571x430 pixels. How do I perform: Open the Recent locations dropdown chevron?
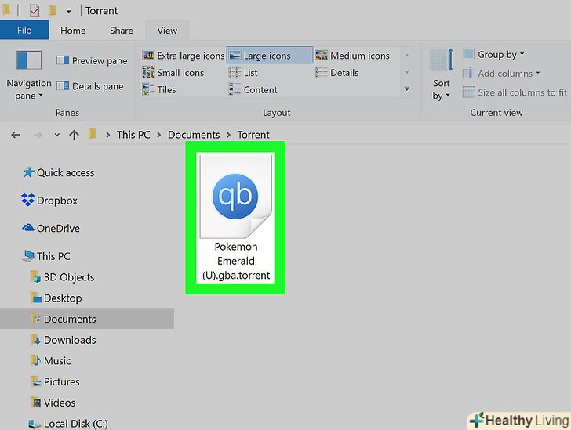coord(56,135)
